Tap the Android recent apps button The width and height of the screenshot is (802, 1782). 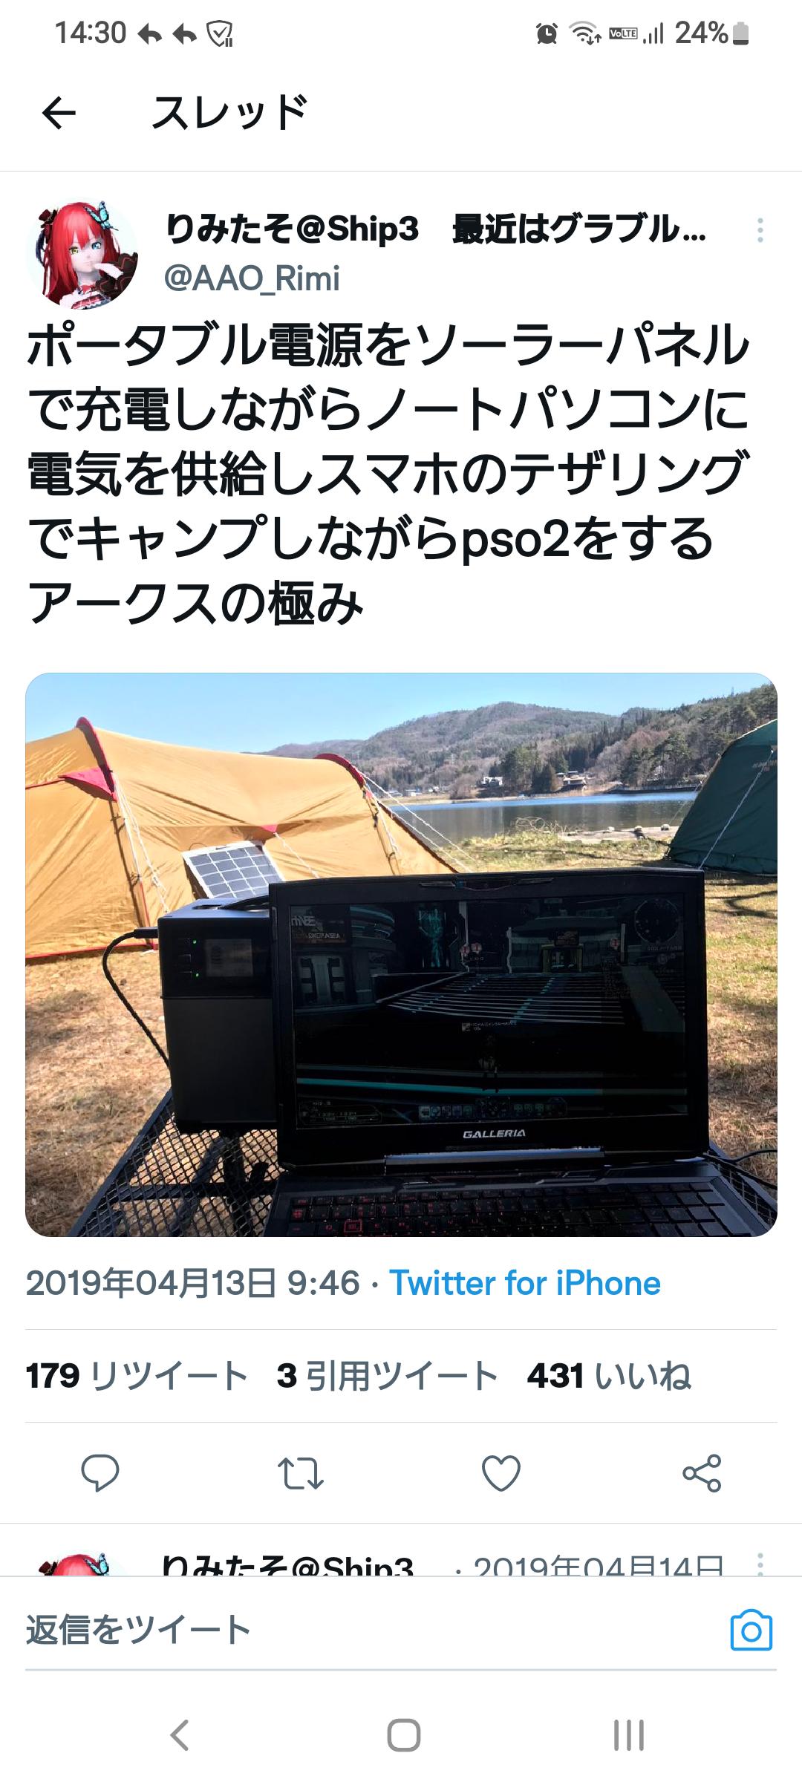628,1735
